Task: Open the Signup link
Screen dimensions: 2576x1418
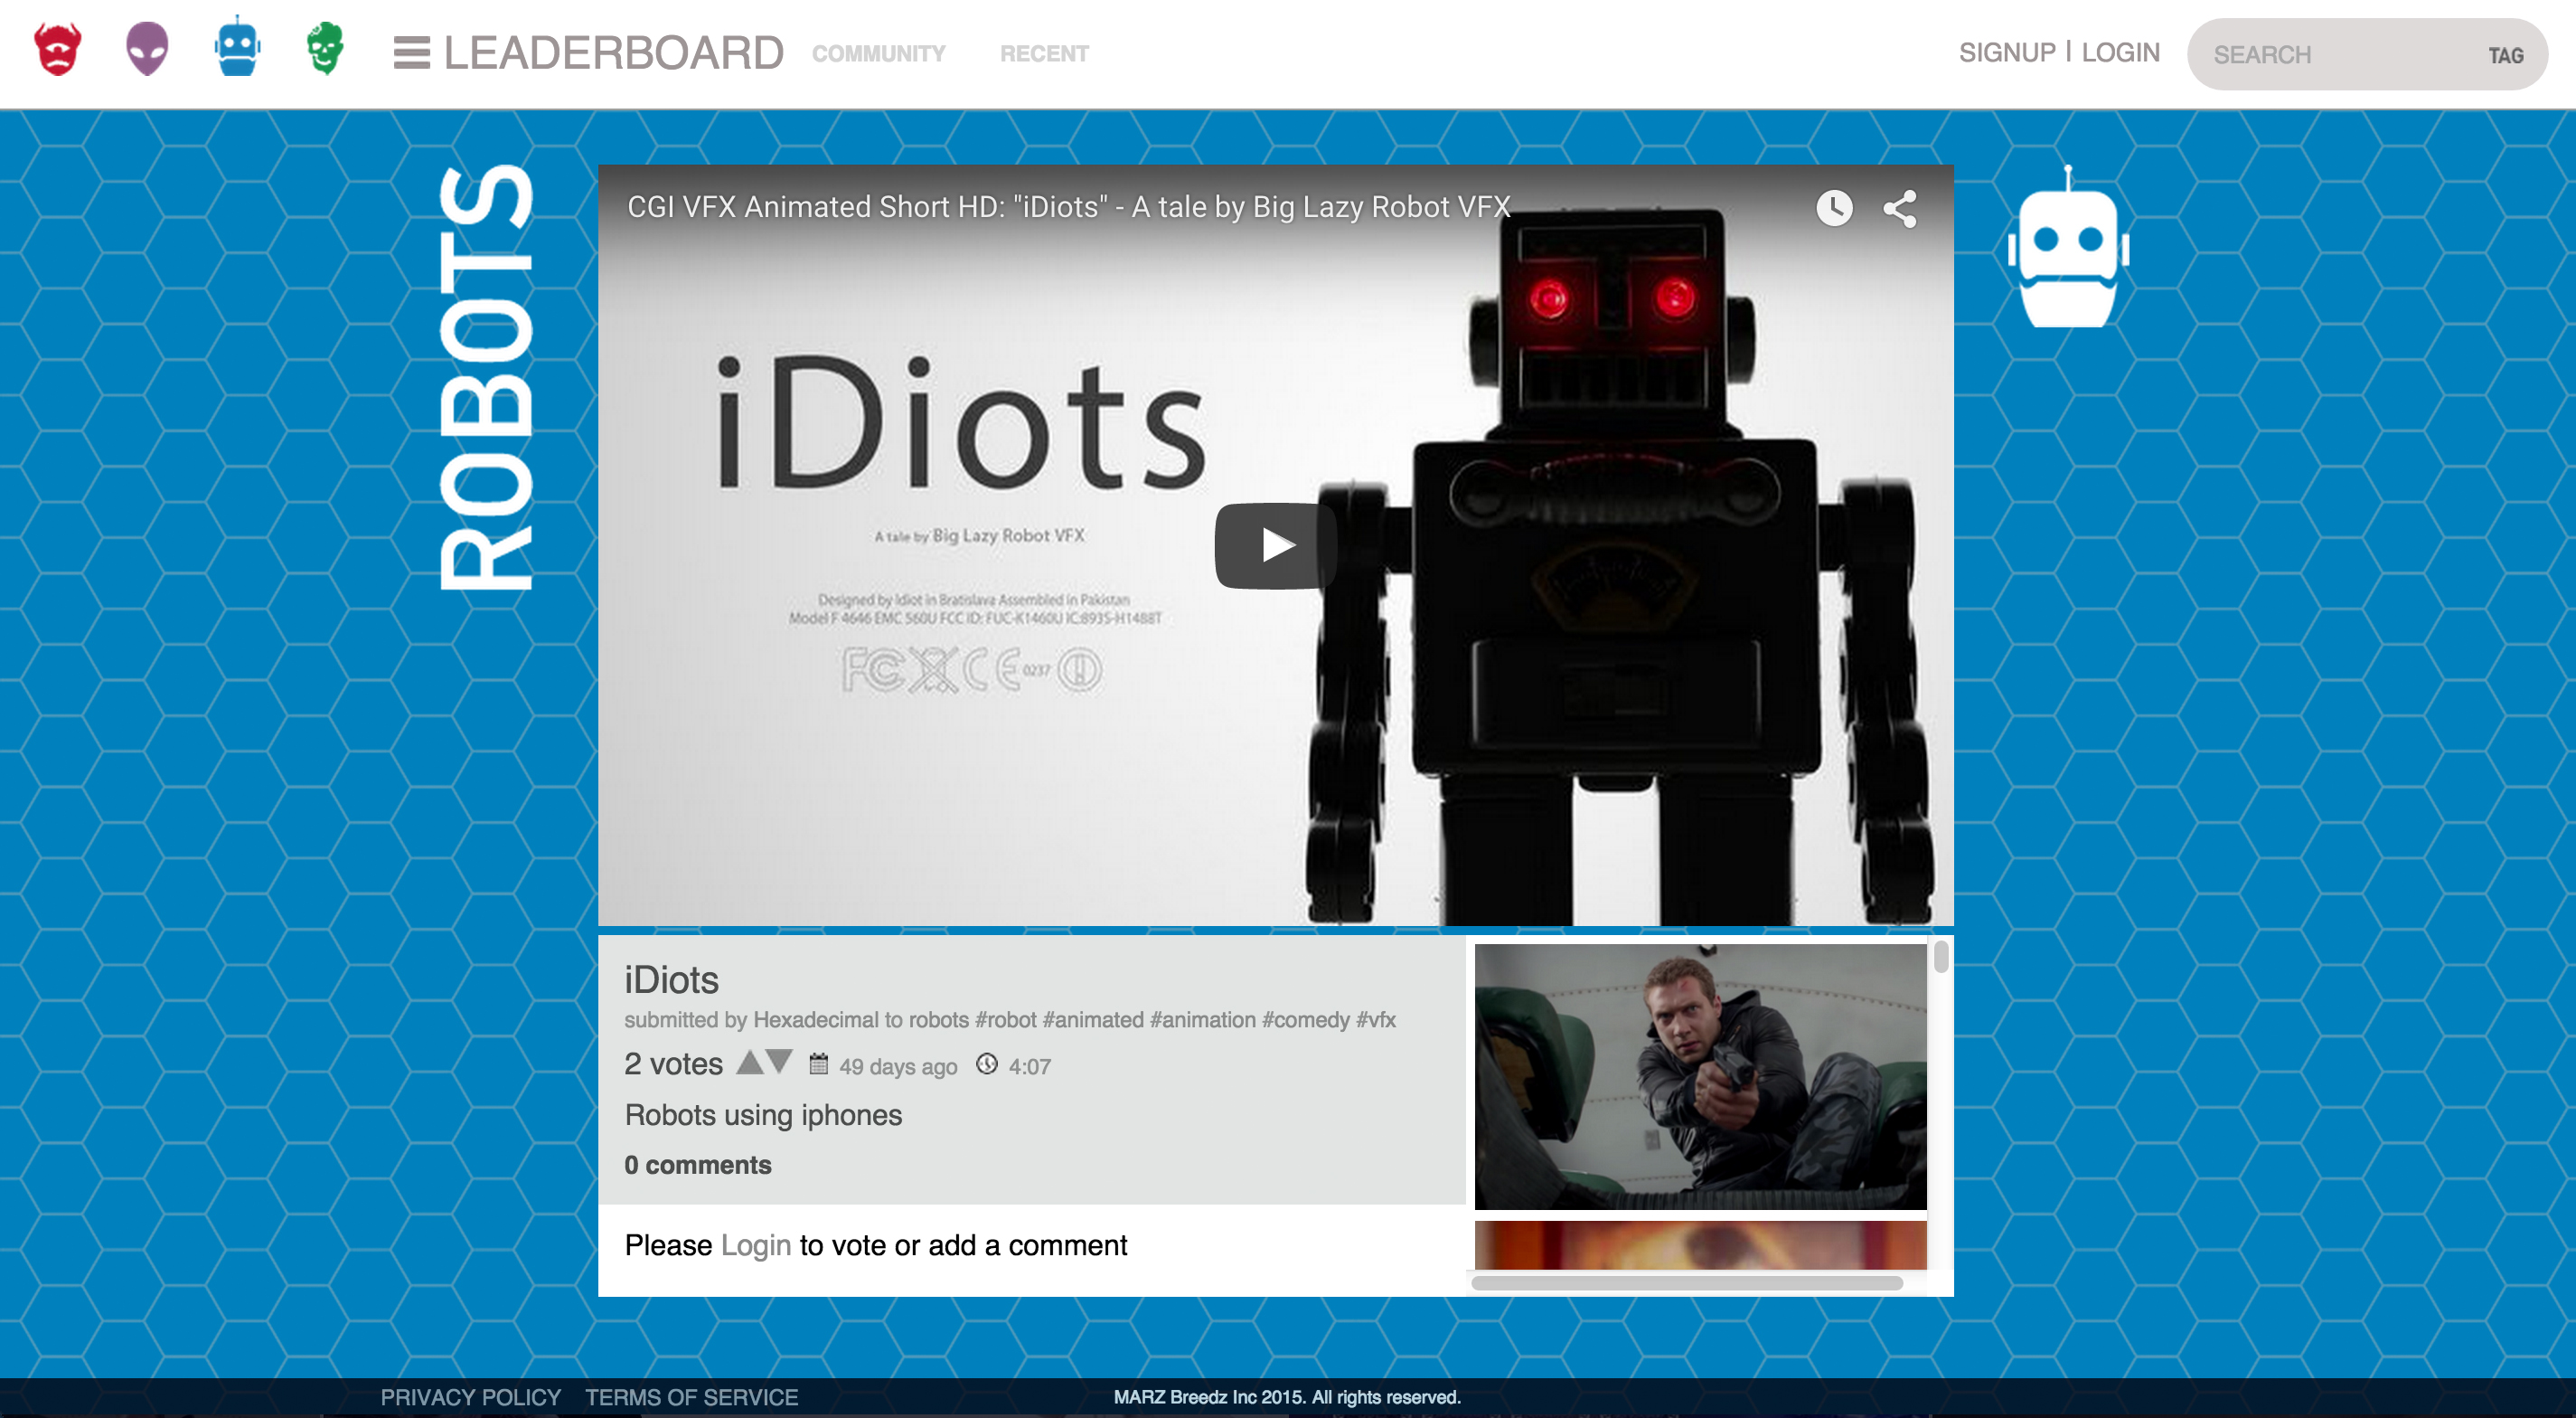Action: point(2005,52)
